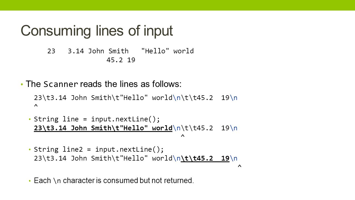Click the underlined \t\t45.2 19 segment
This screenshot has width=355, height=200.
point(205,158)
